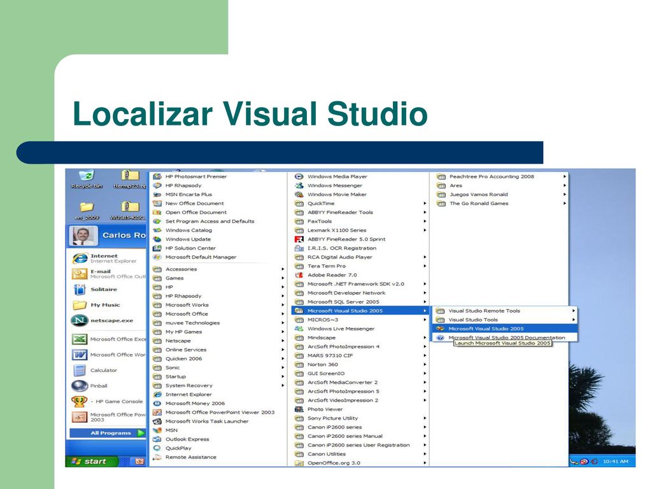The height and width of the screenshot is (489, 652).
Task: Expand the QuickTime submenu arrow
Action: [x=425, y=203]
